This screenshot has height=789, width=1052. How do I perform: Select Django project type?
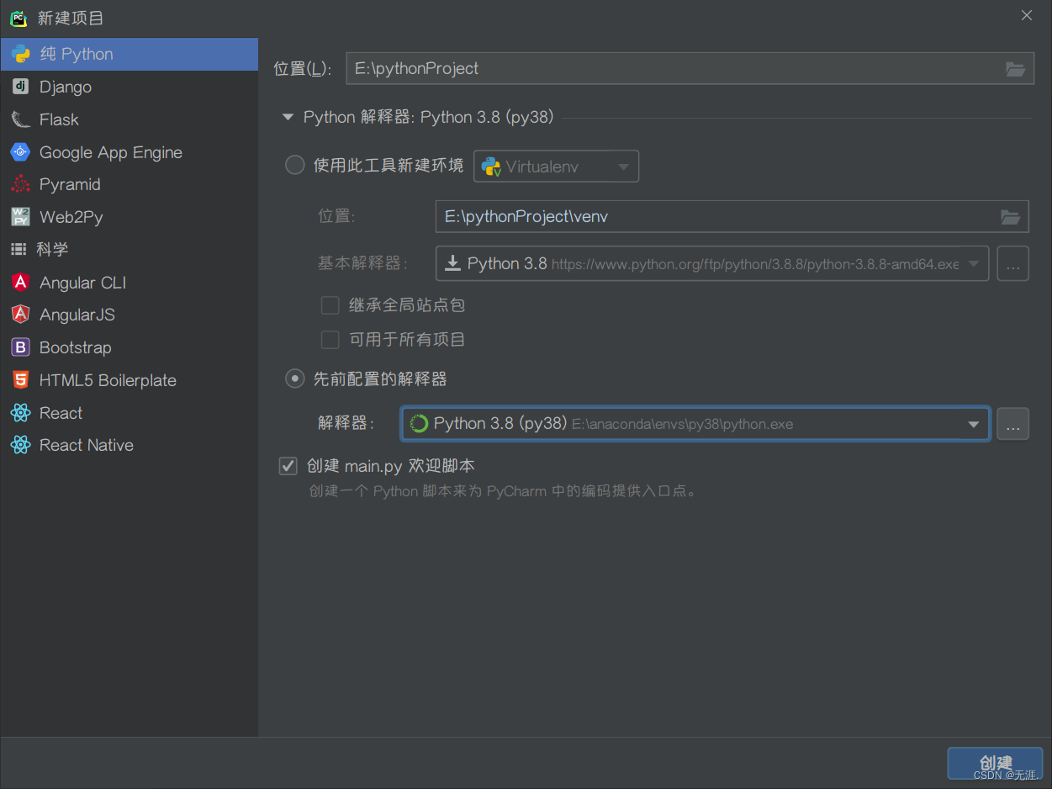coord(129,87)
